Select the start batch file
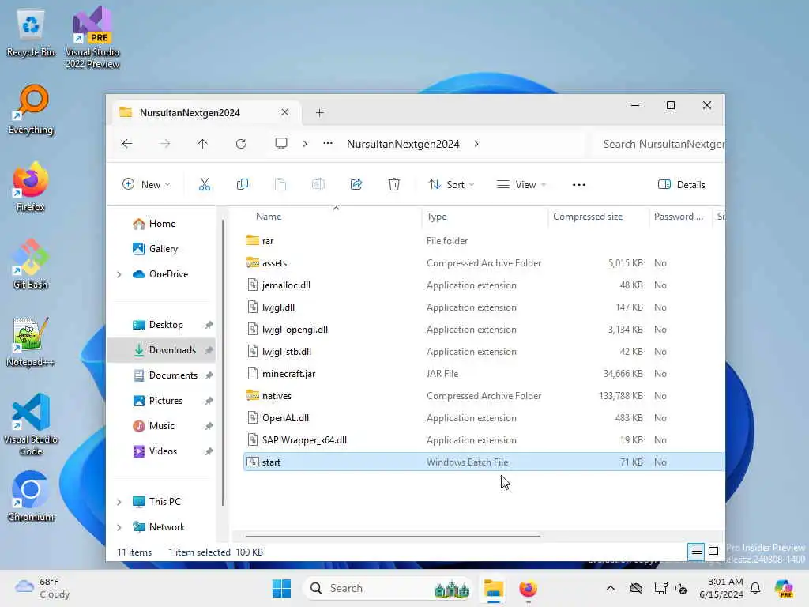Image resolution: width=809 pixels, height=607 pixels. [484, 462]
